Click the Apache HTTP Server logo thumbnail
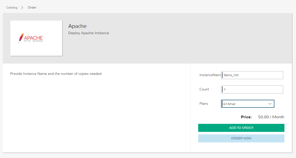This screenshot has width=296, height=158. tap(36, 38)
